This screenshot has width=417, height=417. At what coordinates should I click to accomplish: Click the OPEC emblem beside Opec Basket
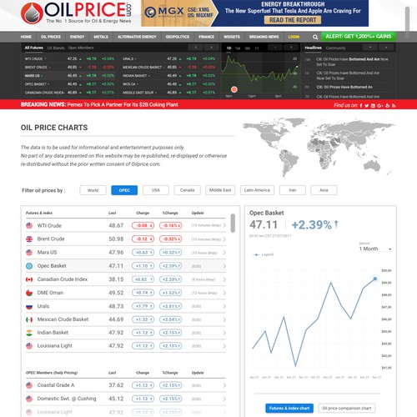tap(29, 266)
